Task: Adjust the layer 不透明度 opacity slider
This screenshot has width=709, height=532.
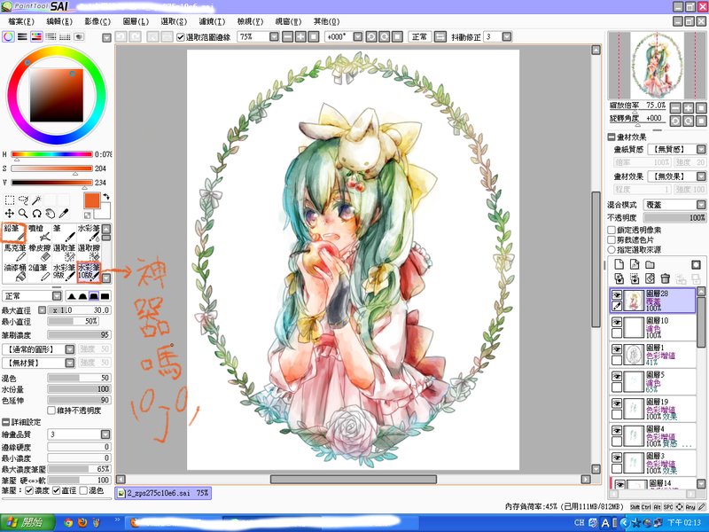Action: (674, 217)
